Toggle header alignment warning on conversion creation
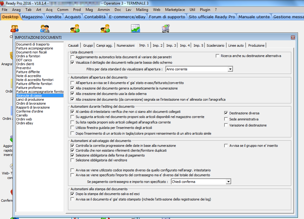The image size is (304, 219). [72, 99]
